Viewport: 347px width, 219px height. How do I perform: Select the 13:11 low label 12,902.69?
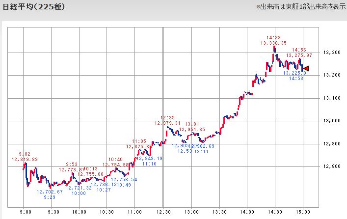[203, 146]
